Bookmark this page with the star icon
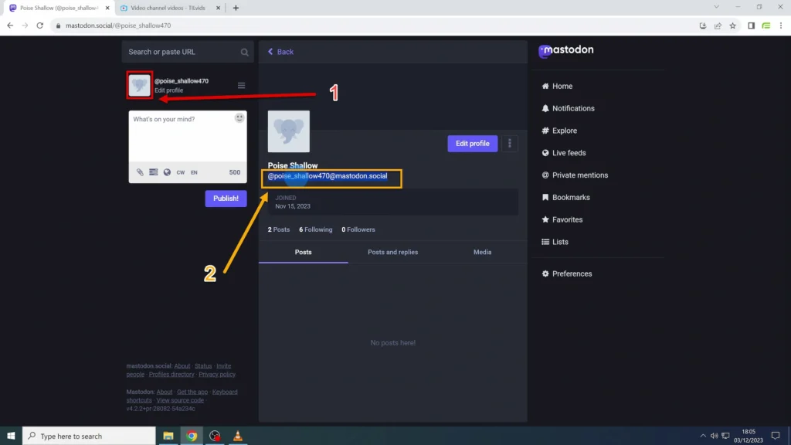This screenshot has height=445, width=791. click(x=732, y=25)
